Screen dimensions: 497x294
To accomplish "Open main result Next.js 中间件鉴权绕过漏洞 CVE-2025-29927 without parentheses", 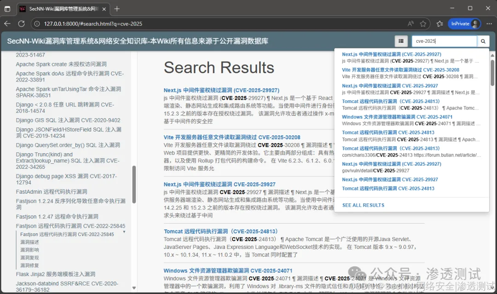I will [x=220, y=184].
